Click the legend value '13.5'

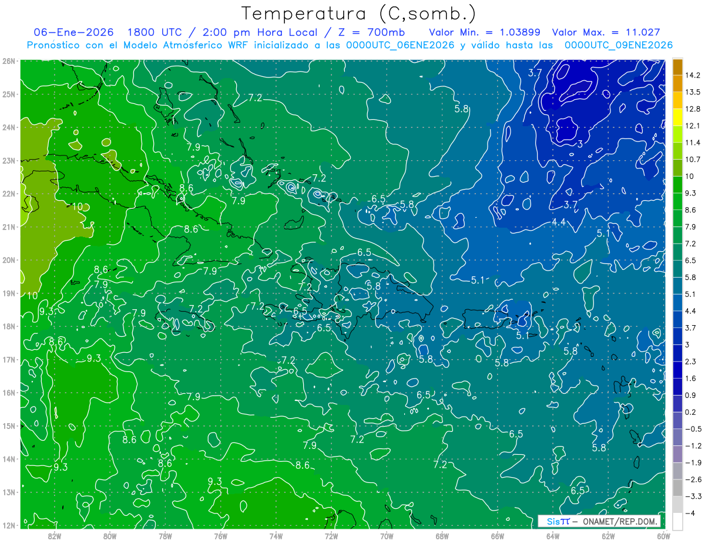click(x=693, y=92)
